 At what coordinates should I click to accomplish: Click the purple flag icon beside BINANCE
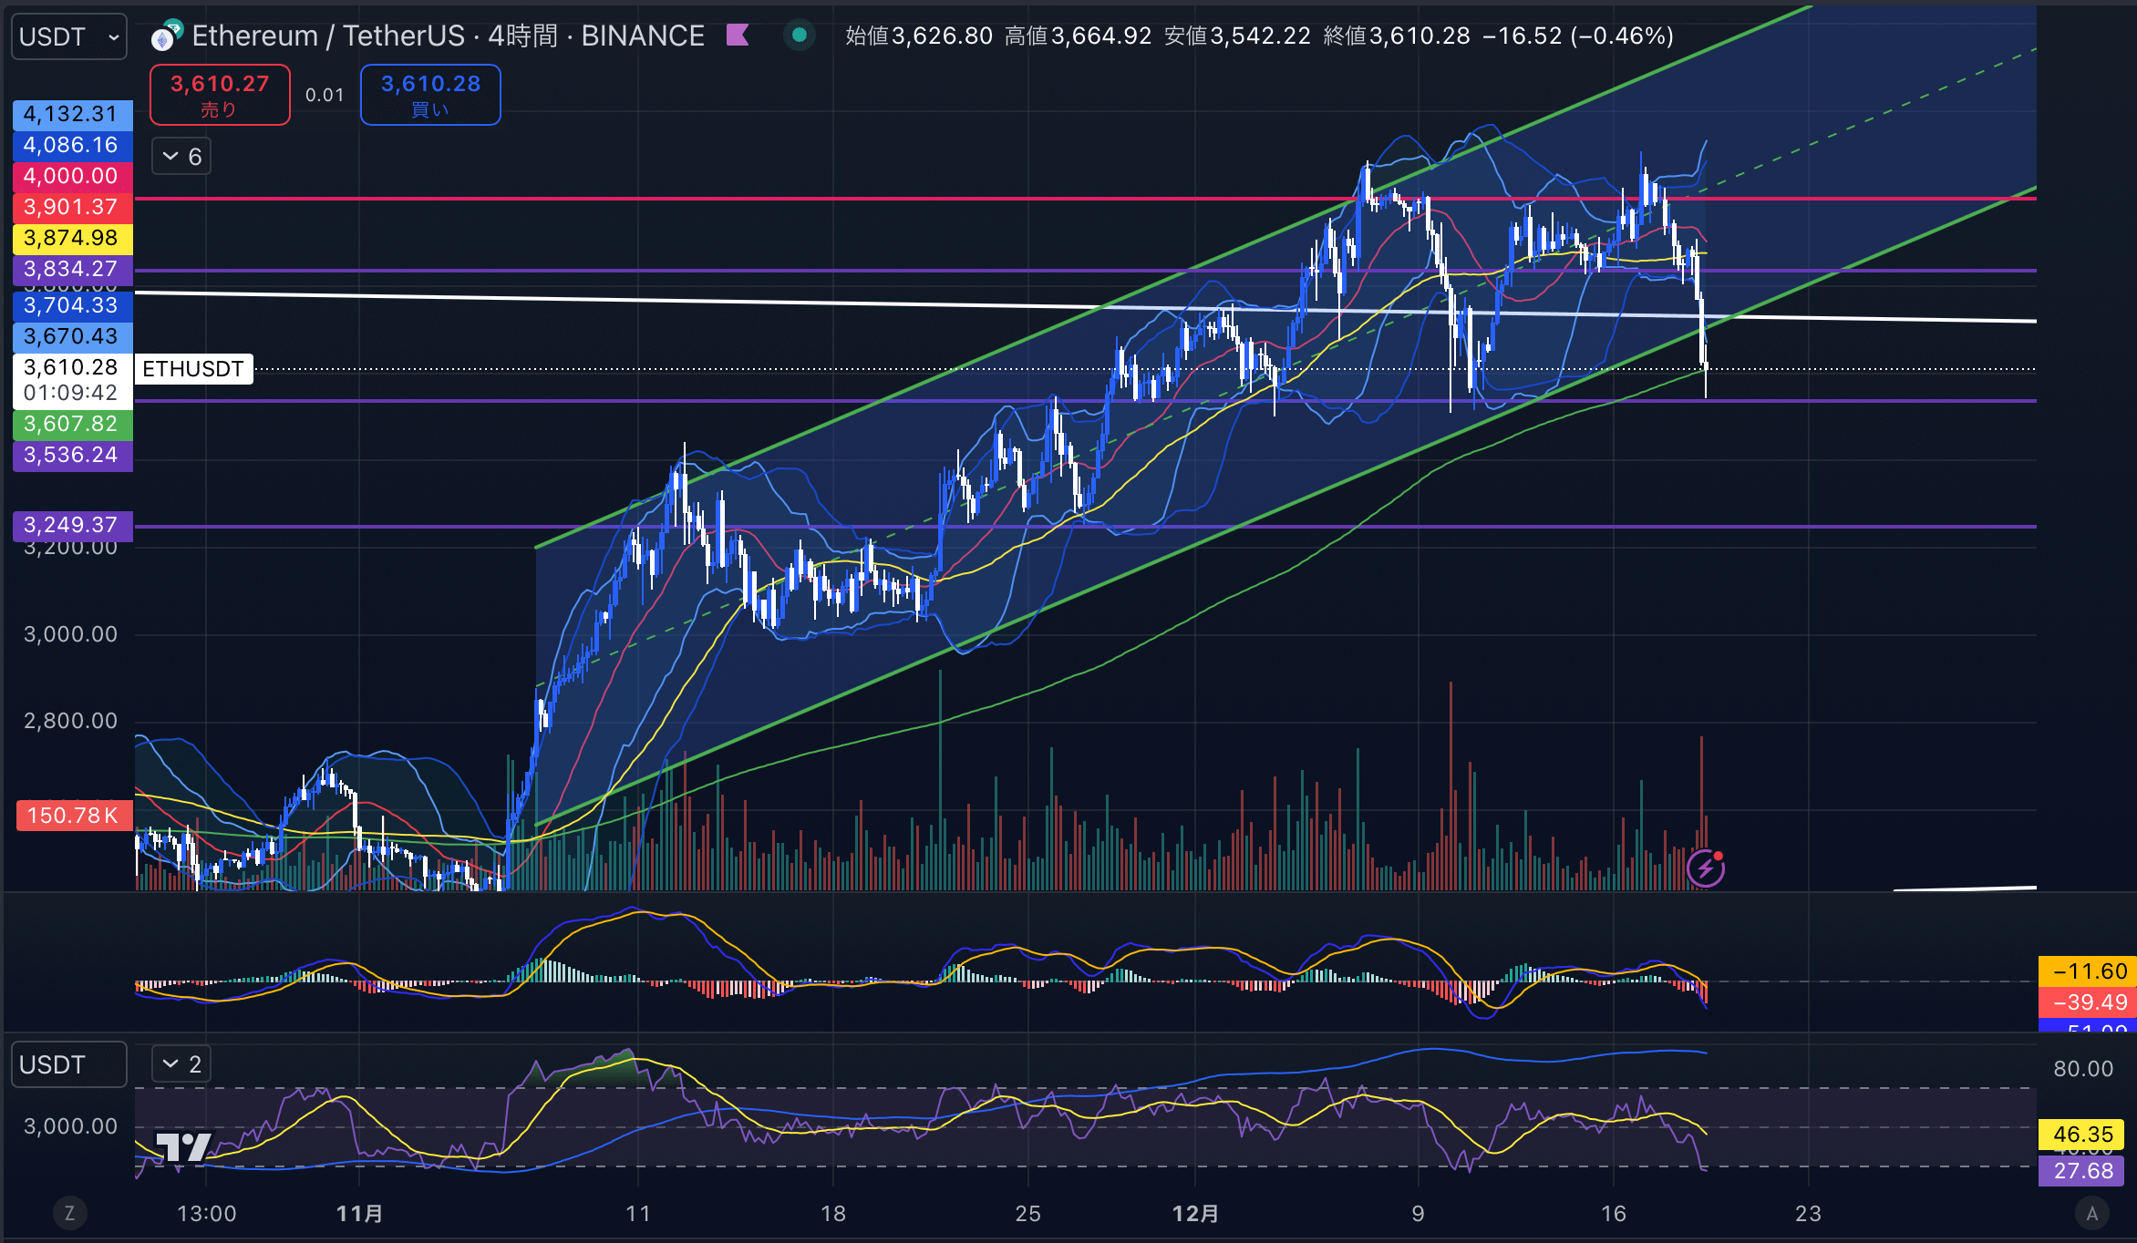(x=738, y=36)
